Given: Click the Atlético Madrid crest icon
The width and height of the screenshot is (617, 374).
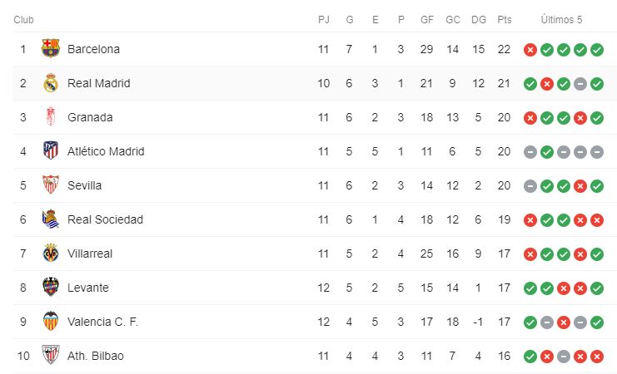Looking at the screenshot, I should [x=51, y=151].
